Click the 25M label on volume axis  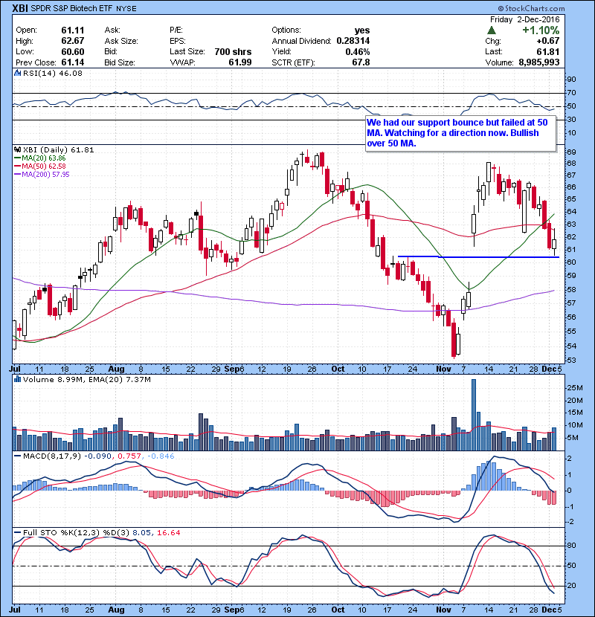click(x=574, y=388)
